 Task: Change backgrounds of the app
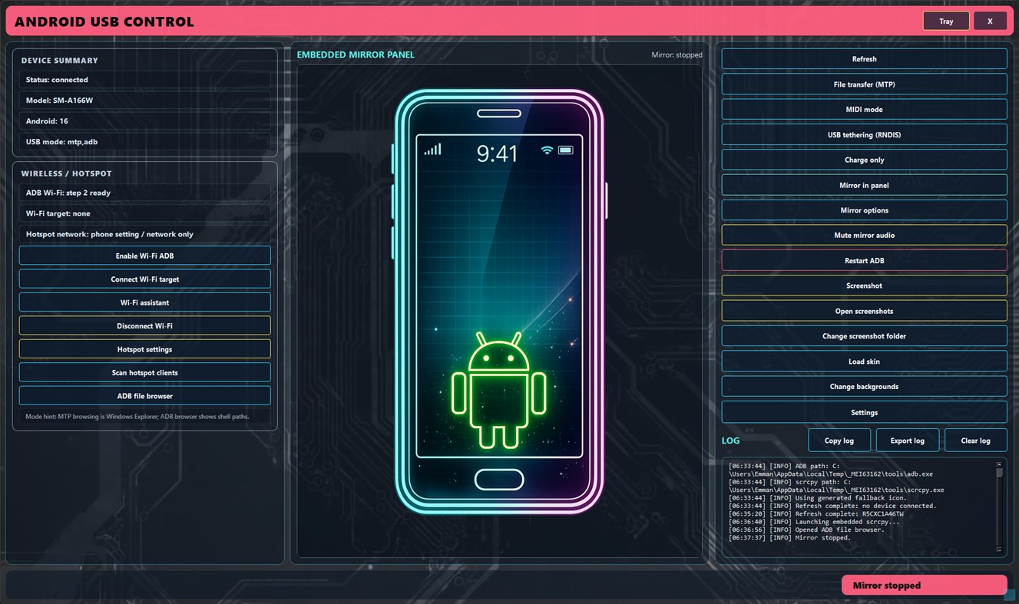click(864, 386)
